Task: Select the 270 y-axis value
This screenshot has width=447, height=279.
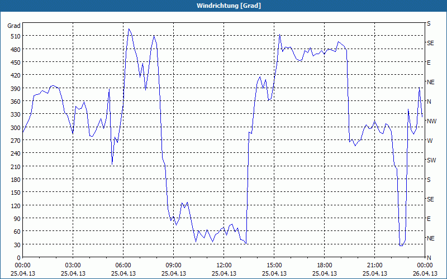Action: click(16, 141)
